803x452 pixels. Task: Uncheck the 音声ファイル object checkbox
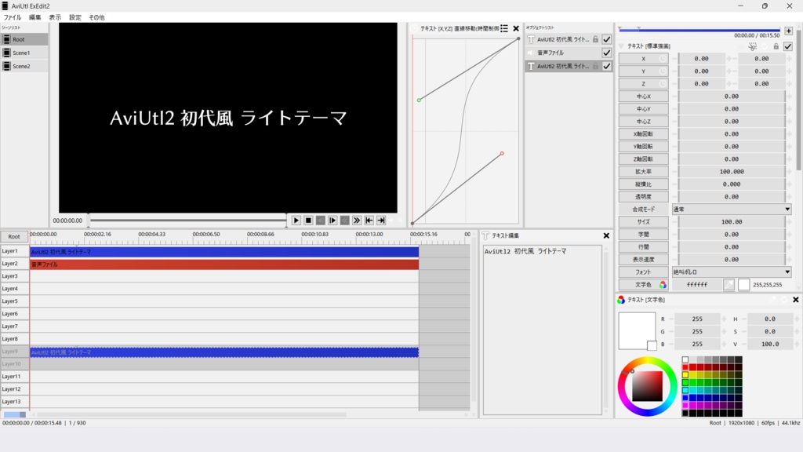pos(607,53)
